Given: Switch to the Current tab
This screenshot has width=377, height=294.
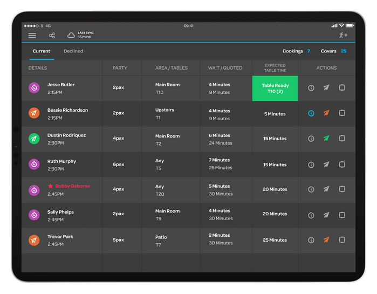Looking at the screenshot, I should (x=42, y=51).
